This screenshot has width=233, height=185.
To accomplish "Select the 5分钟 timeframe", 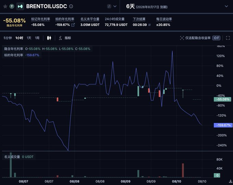I will [8, 38].
